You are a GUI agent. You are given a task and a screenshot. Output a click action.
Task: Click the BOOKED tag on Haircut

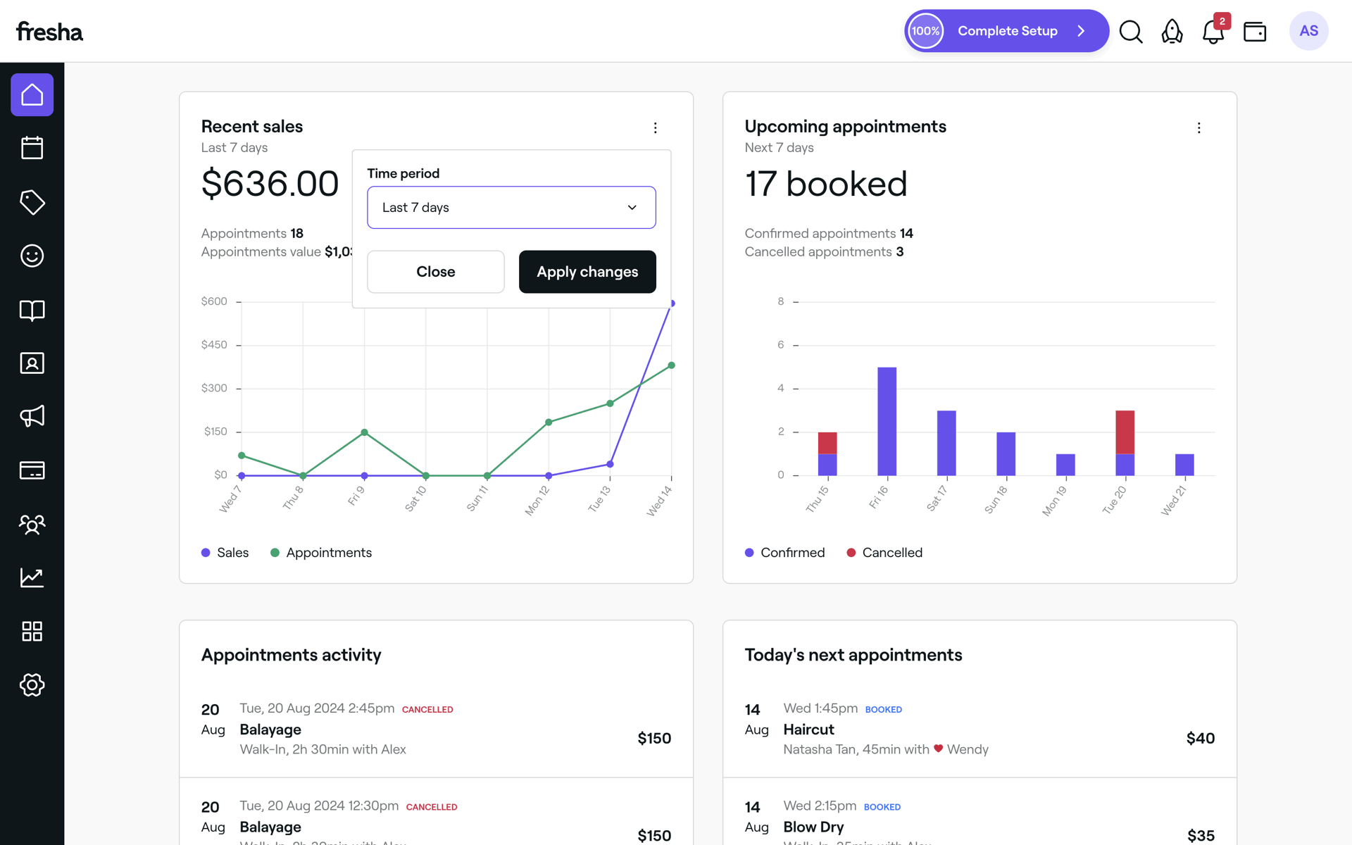click(x=883, y=709)
